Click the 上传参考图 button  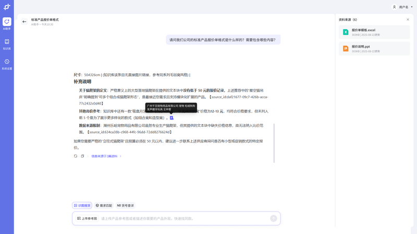pyautogui.click(x=87, y=218)
